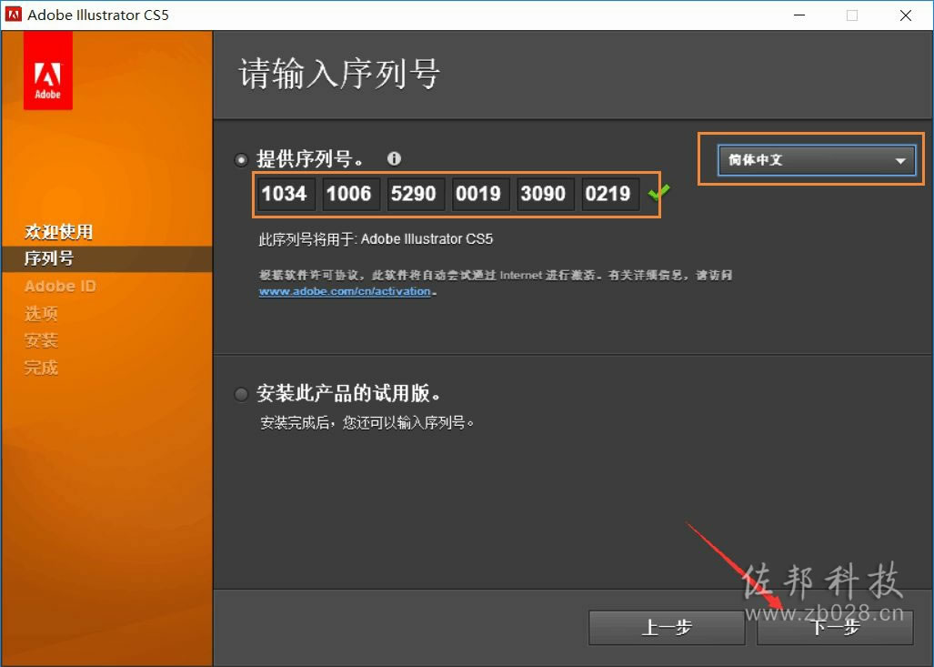Click the 上一步 back button

667,627
